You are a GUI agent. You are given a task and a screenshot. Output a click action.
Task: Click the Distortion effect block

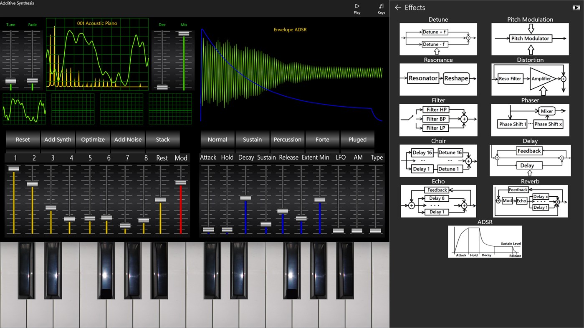530,79
